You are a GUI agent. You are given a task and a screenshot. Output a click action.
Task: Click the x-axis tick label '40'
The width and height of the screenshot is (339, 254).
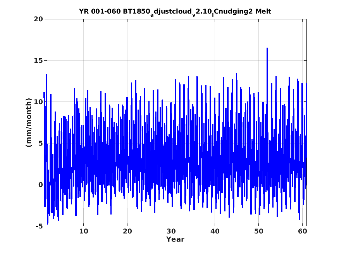215,231
